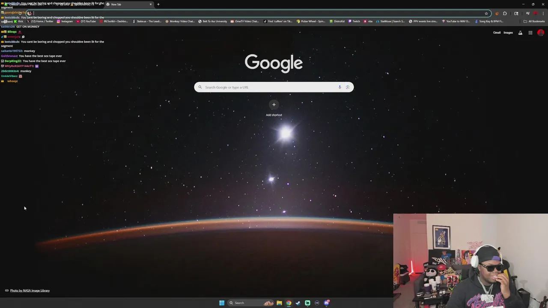Open Photo by NASA Image Library link
Screen dimensions: 548x308
click(30, 290)
